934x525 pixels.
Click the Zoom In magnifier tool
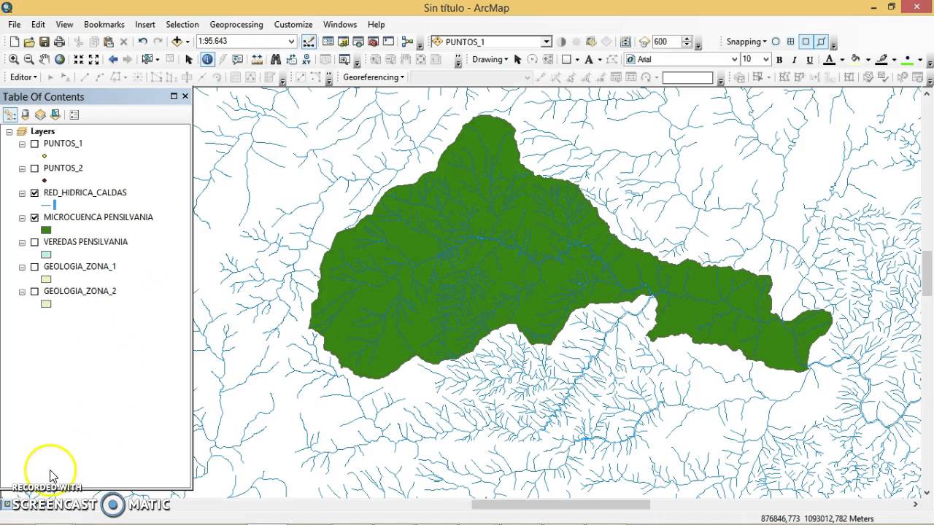point(15,59)
